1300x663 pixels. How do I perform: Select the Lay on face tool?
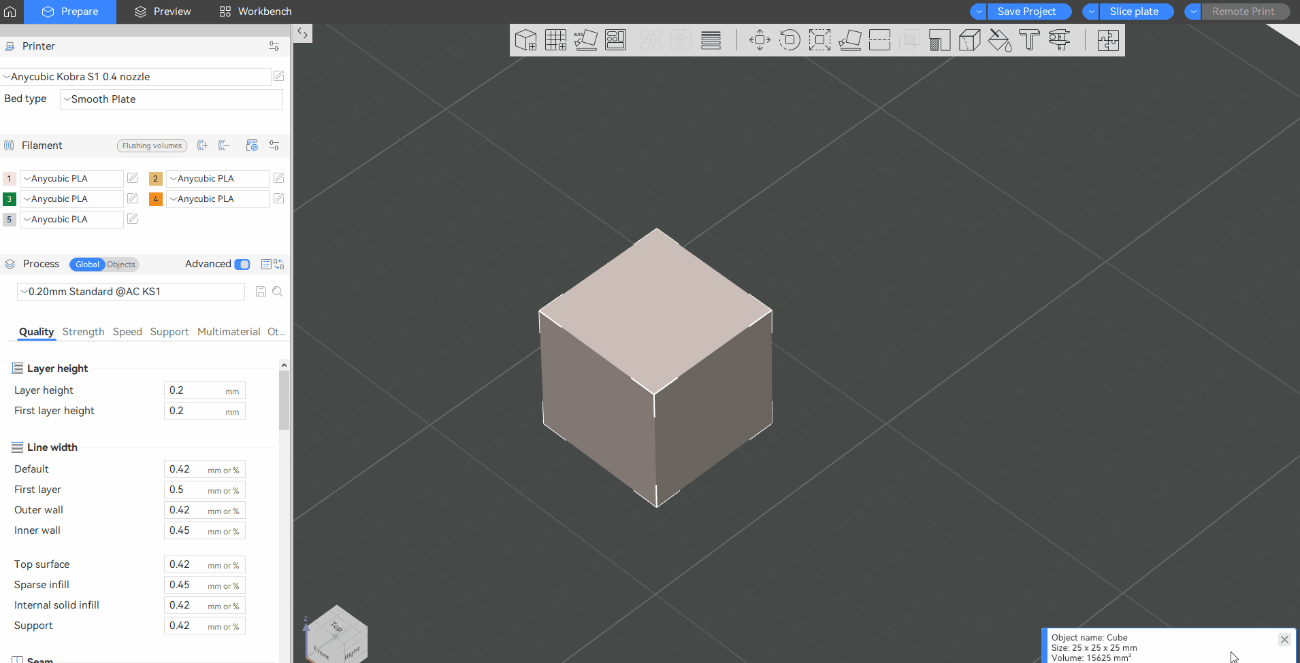pos(849,40)
